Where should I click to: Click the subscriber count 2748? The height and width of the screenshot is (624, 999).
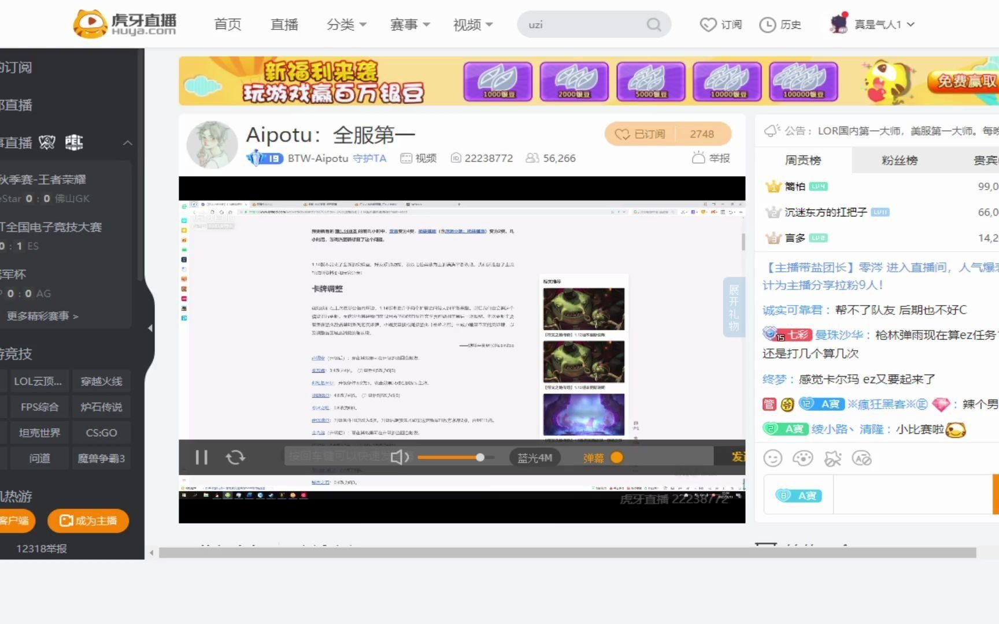point(702,134)
